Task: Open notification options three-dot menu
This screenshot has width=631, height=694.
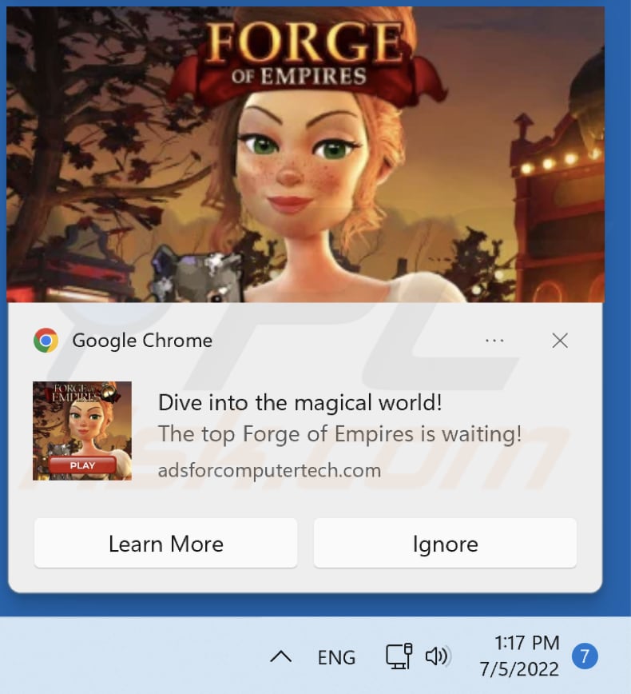Action: [x=494, y=341]
